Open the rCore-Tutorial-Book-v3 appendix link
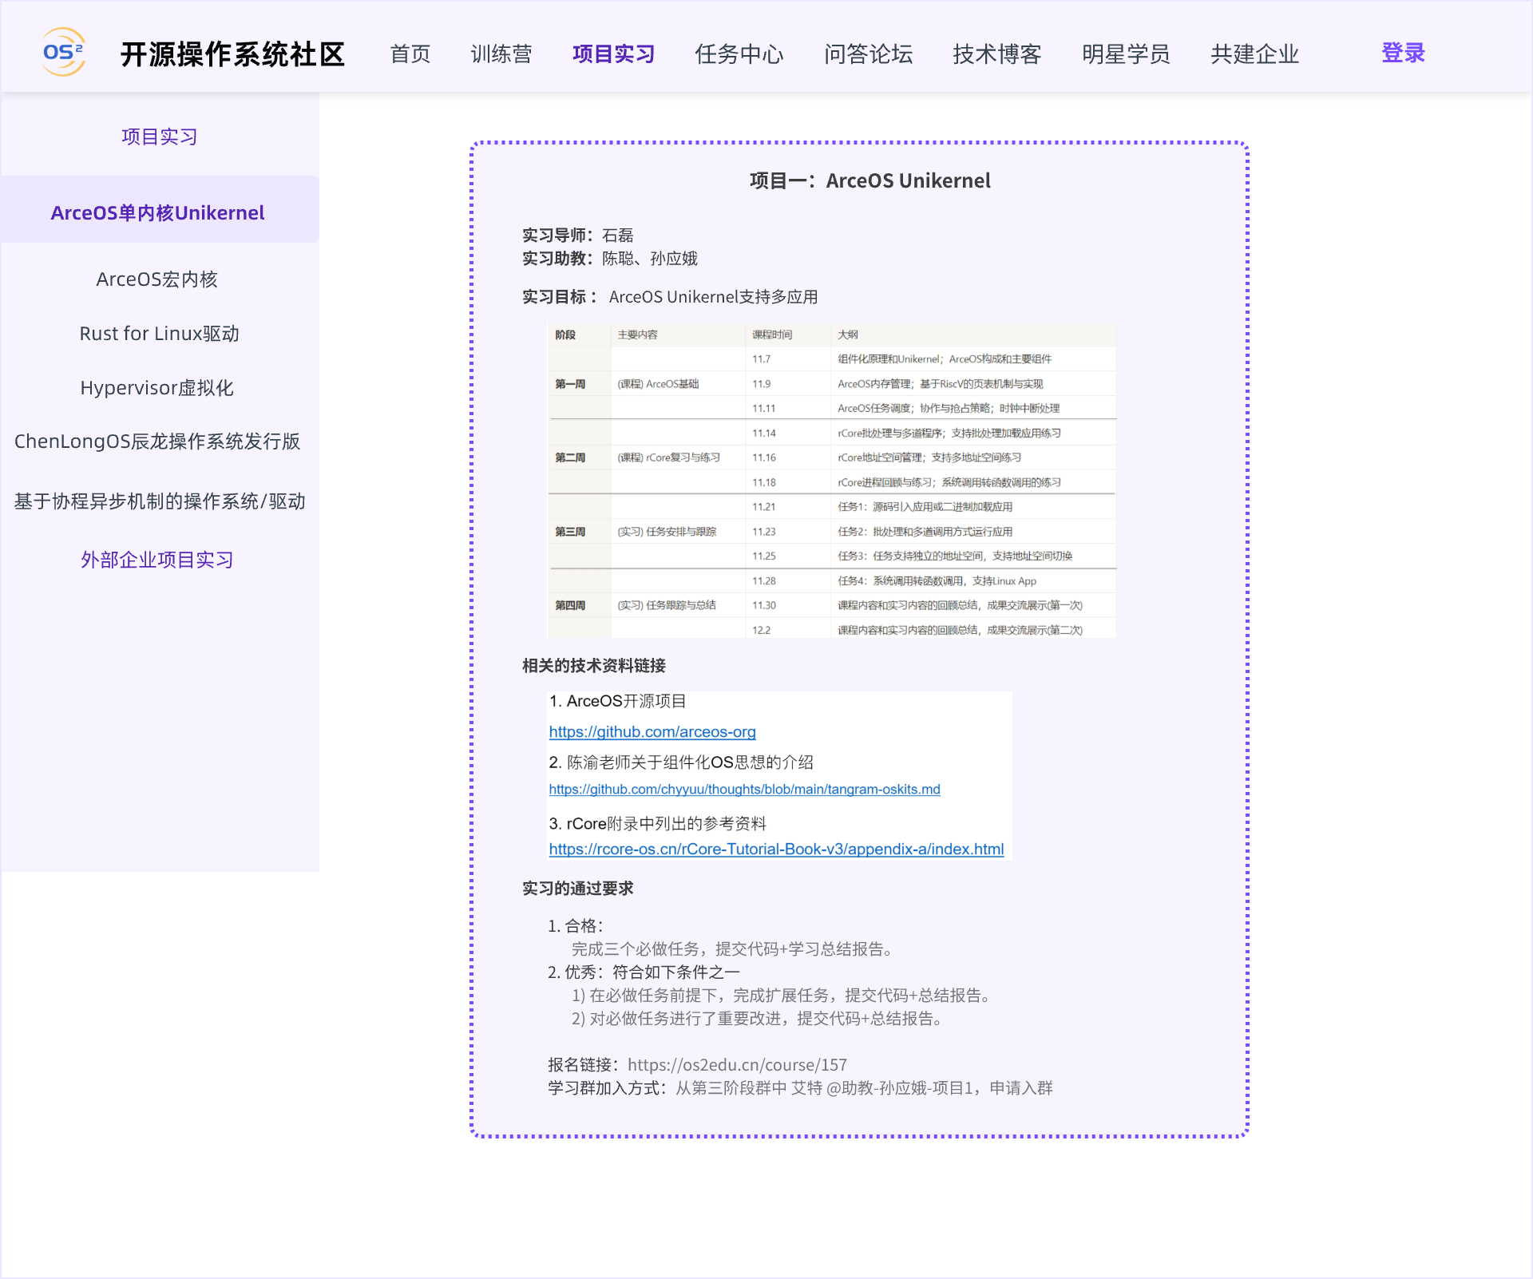Viewport: 1533px width, 1279px height. (x=776, y=849)
